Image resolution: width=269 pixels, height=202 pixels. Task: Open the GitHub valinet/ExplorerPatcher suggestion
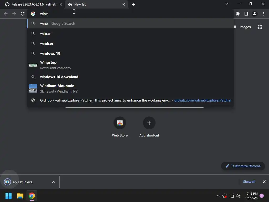[x=130, y=100]
